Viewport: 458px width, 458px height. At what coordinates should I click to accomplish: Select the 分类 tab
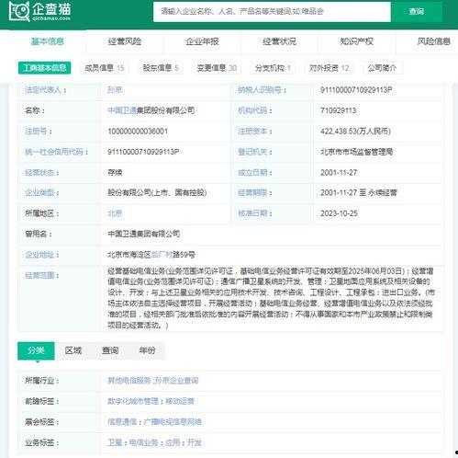tap(36, 350)
